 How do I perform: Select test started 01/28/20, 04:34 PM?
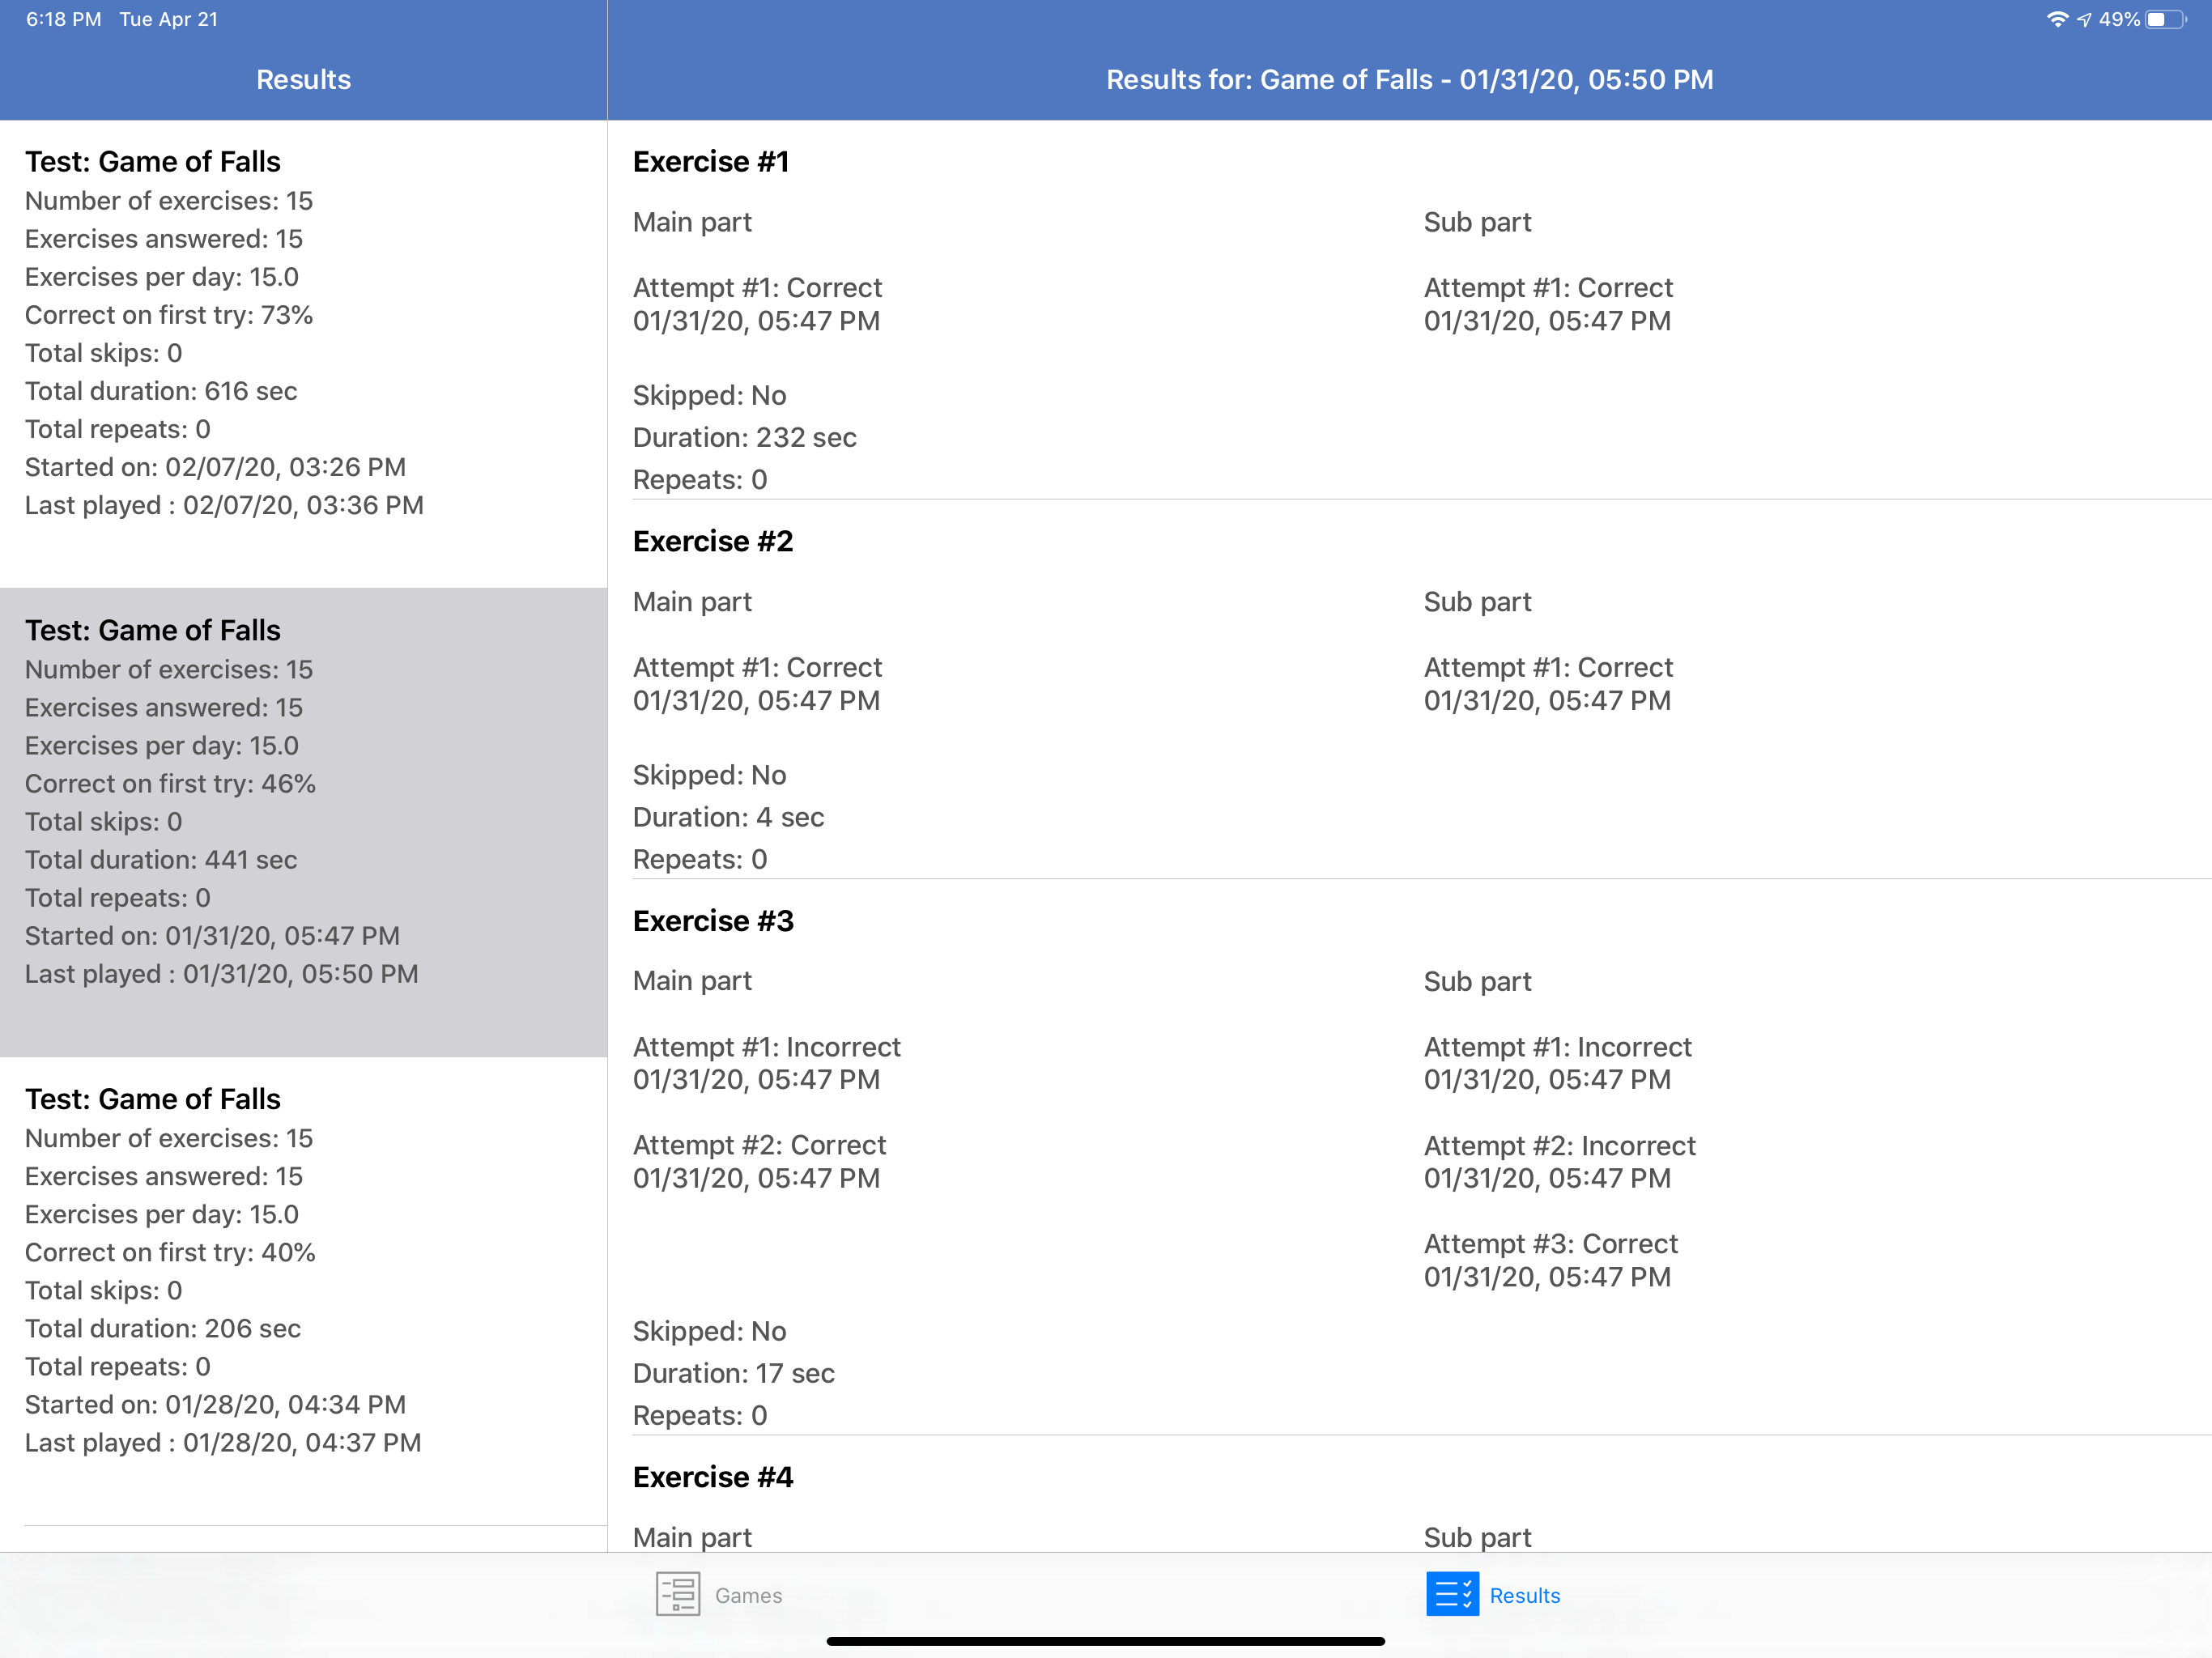tap(303, 1291)
